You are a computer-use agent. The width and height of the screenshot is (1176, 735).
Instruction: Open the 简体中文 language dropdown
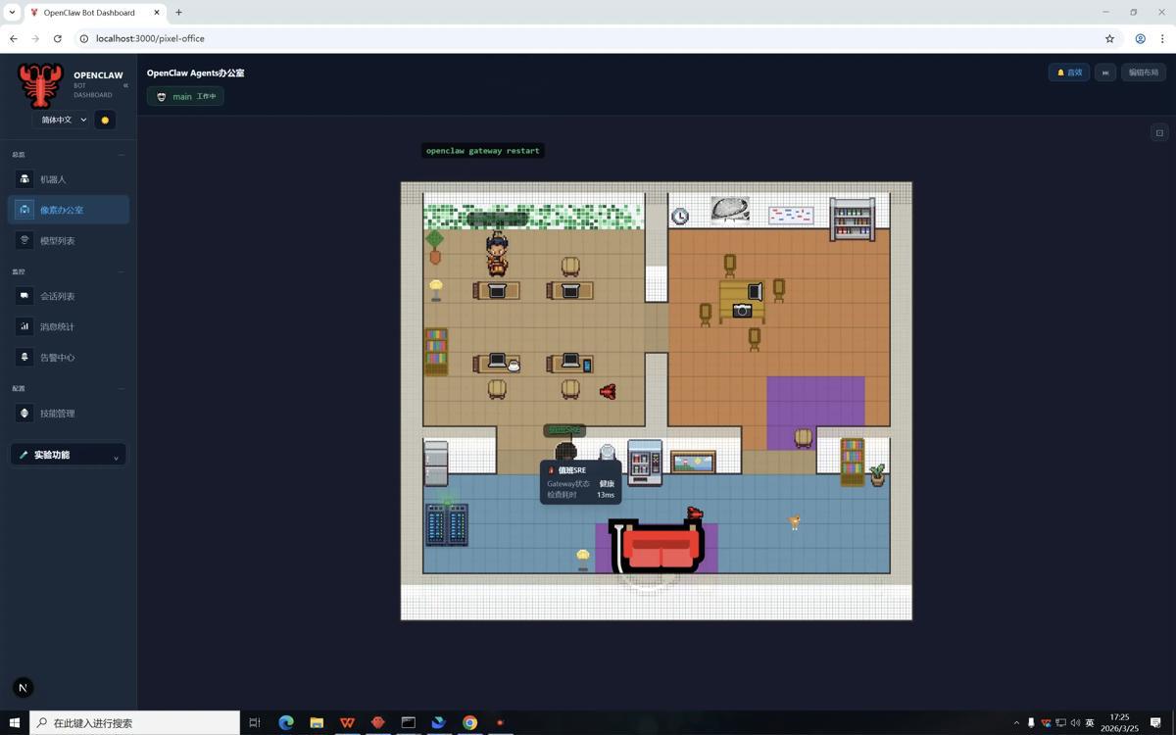click(x=64, y=120)
